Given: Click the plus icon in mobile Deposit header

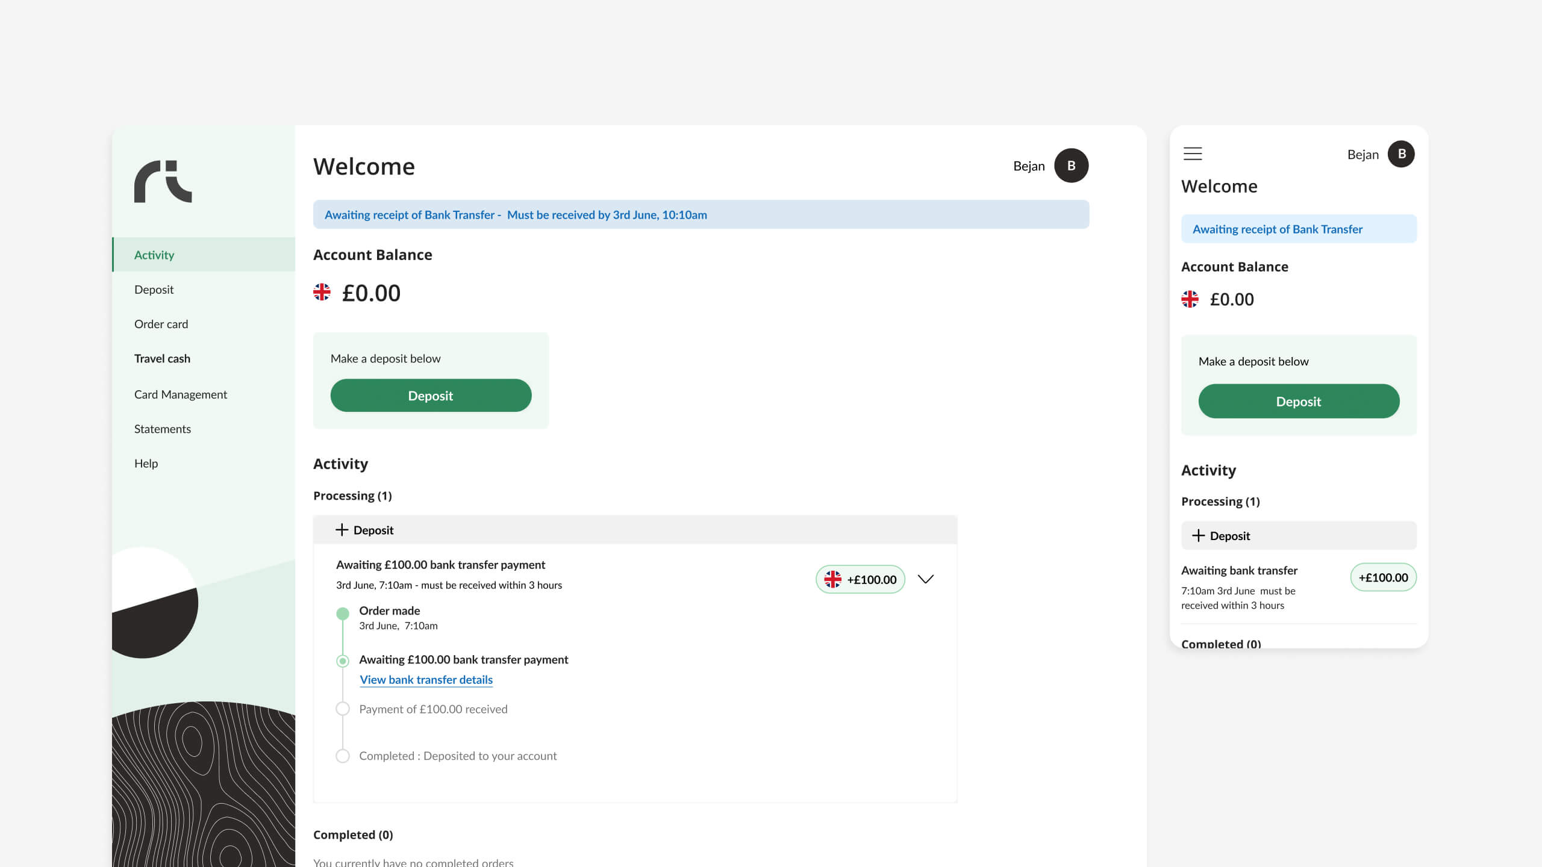Looking at the screenshot, I should tap(1198, 536).
